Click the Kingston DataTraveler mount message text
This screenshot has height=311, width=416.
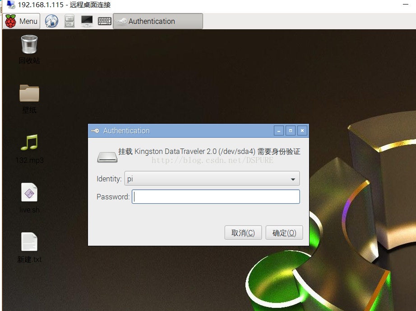pyautogui.click(x=209, y=152)
